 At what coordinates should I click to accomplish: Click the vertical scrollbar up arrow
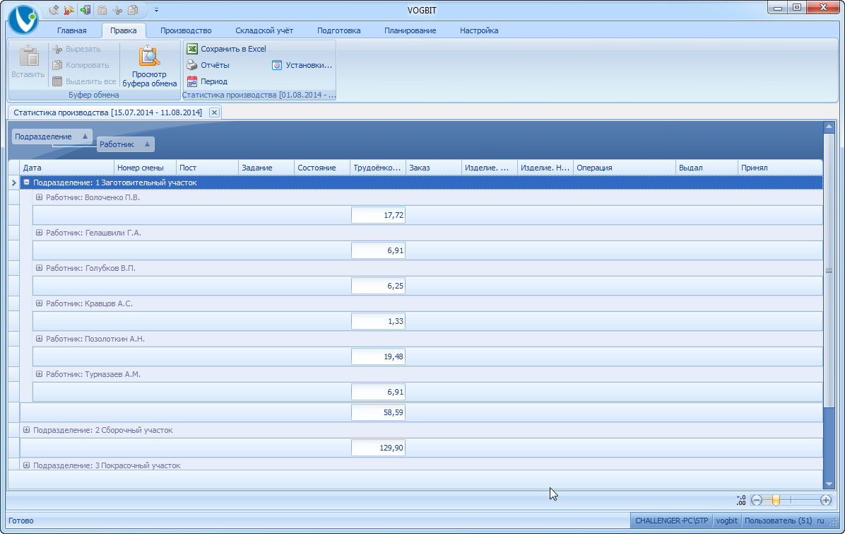829,127
